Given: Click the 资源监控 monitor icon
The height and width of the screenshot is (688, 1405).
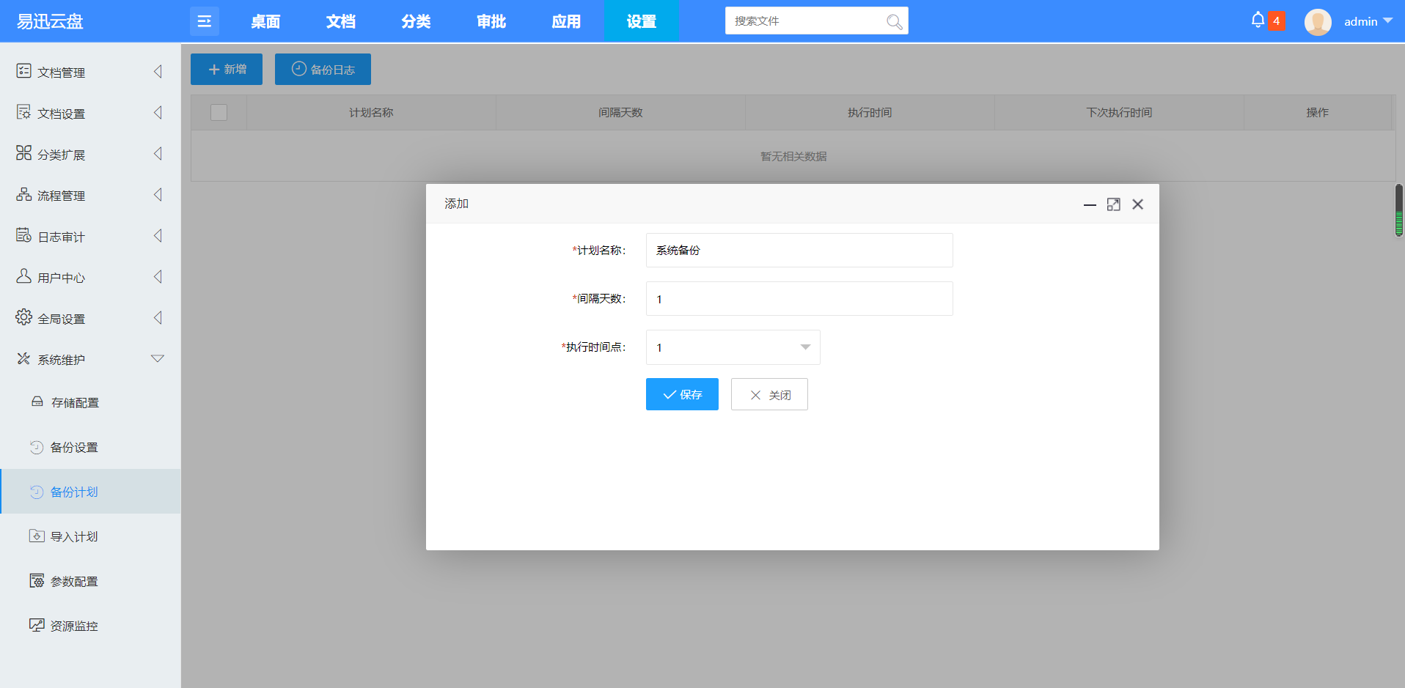Looking at the screenshot, I should [x=37, y=625].
